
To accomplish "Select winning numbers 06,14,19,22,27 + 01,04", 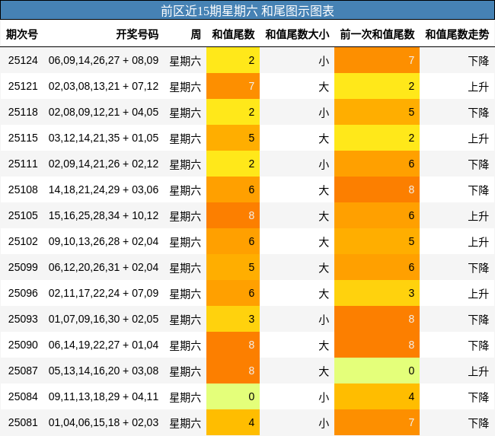I will (104, 345).
